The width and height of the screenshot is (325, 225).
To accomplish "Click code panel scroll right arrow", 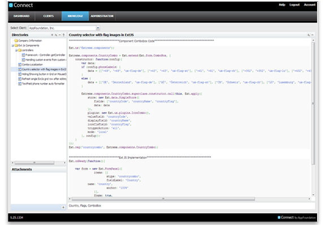I will click(309, 199).
